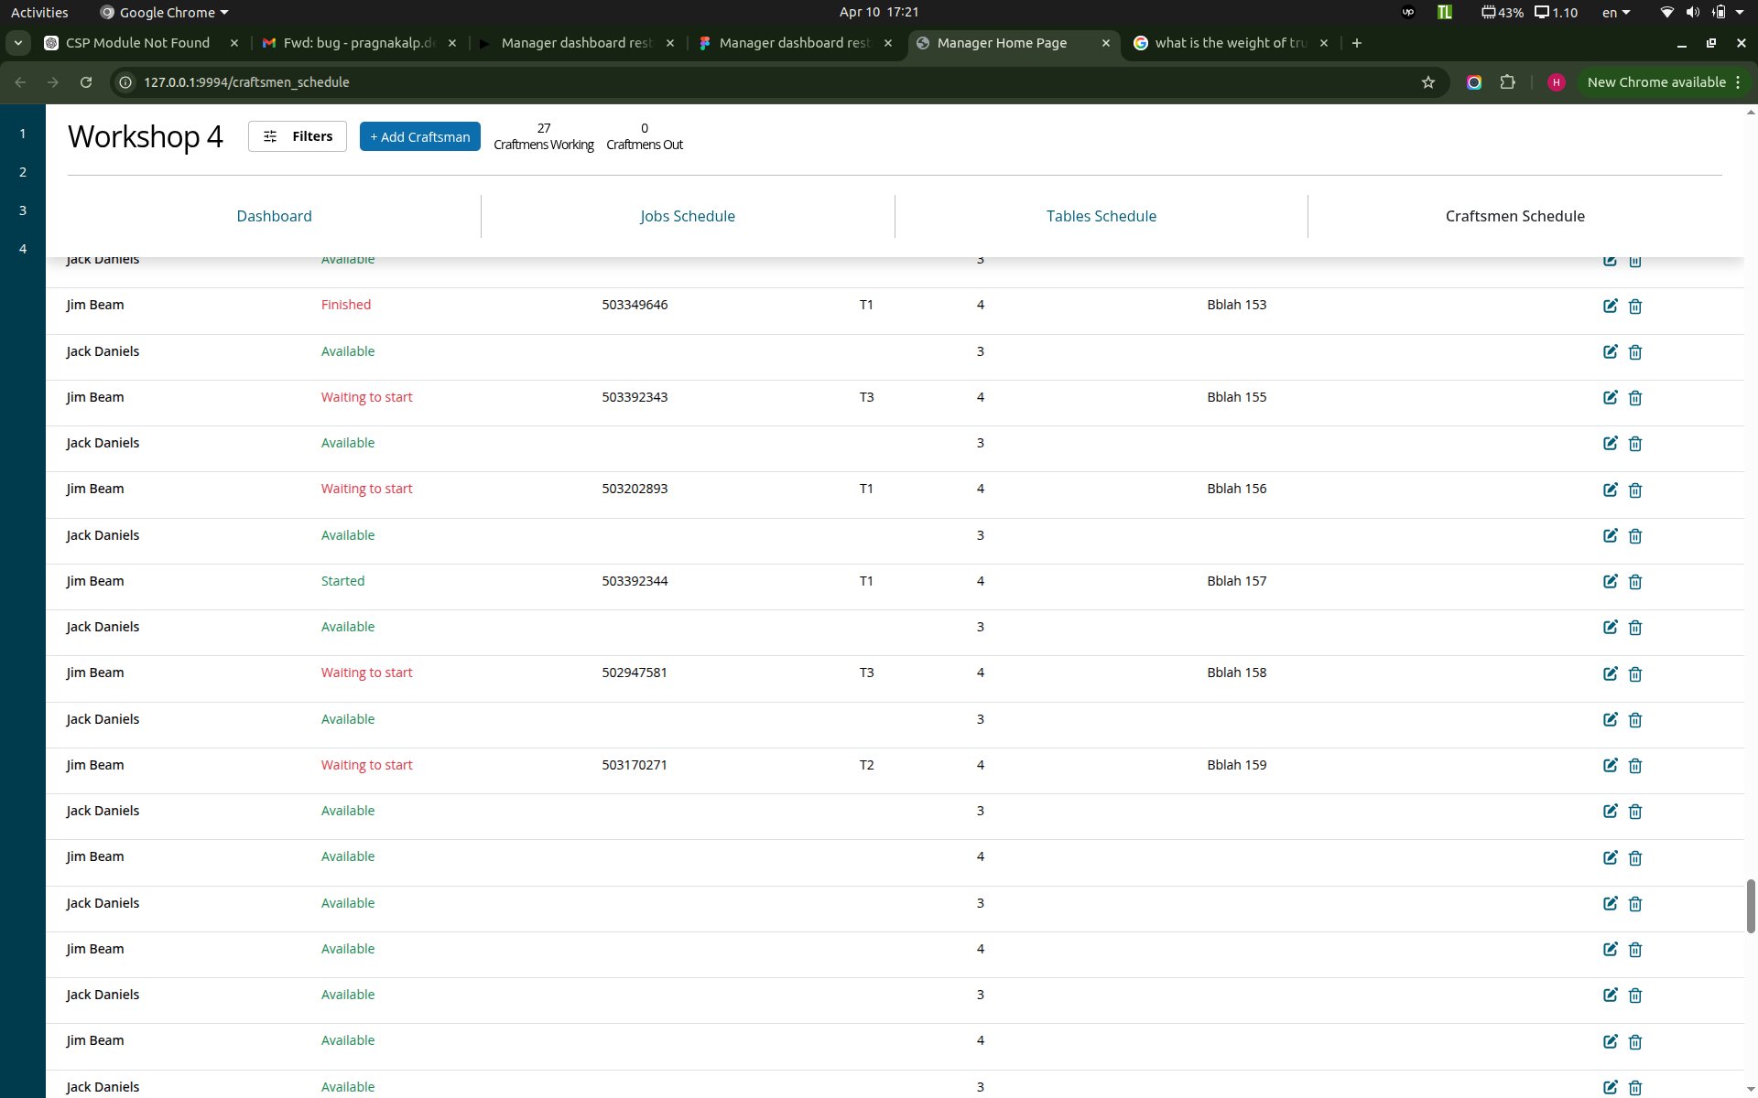Open Chrome extensions puzzle icon

[x=1507, y=82]
